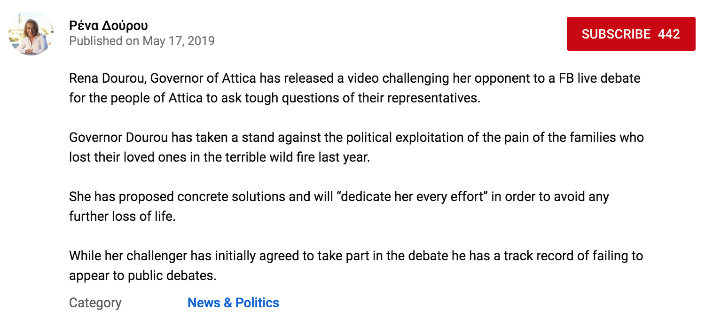Subscribe to the channel with the red button

tap(631, 34)
